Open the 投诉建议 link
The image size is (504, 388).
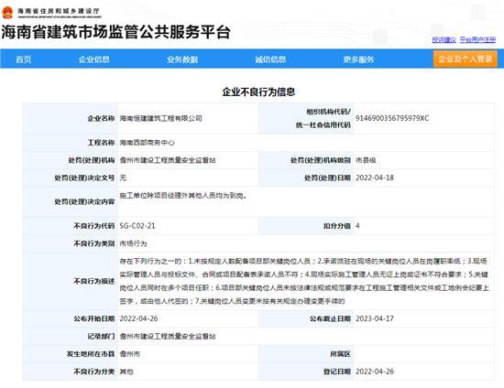click(444, 39)
